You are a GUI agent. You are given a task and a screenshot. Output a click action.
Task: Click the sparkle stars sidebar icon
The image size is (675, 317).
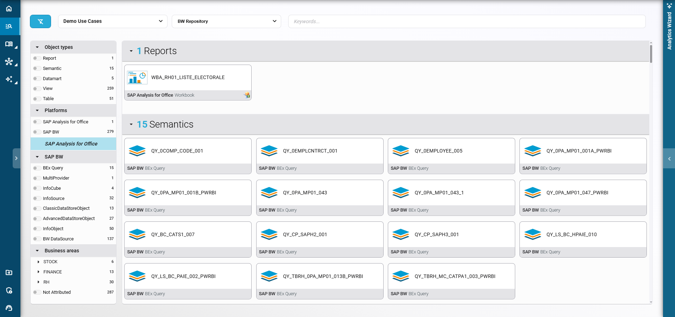coord(9,79)
